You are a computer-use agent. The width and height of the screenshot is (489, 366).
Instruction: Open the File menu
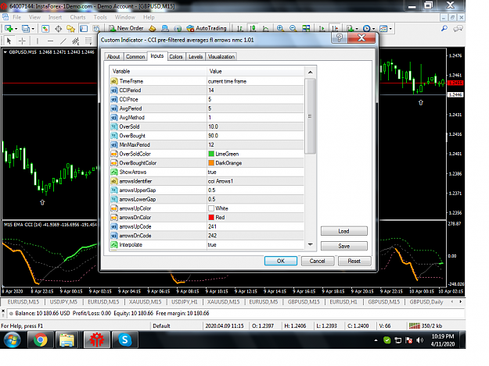tap(17, 17)
